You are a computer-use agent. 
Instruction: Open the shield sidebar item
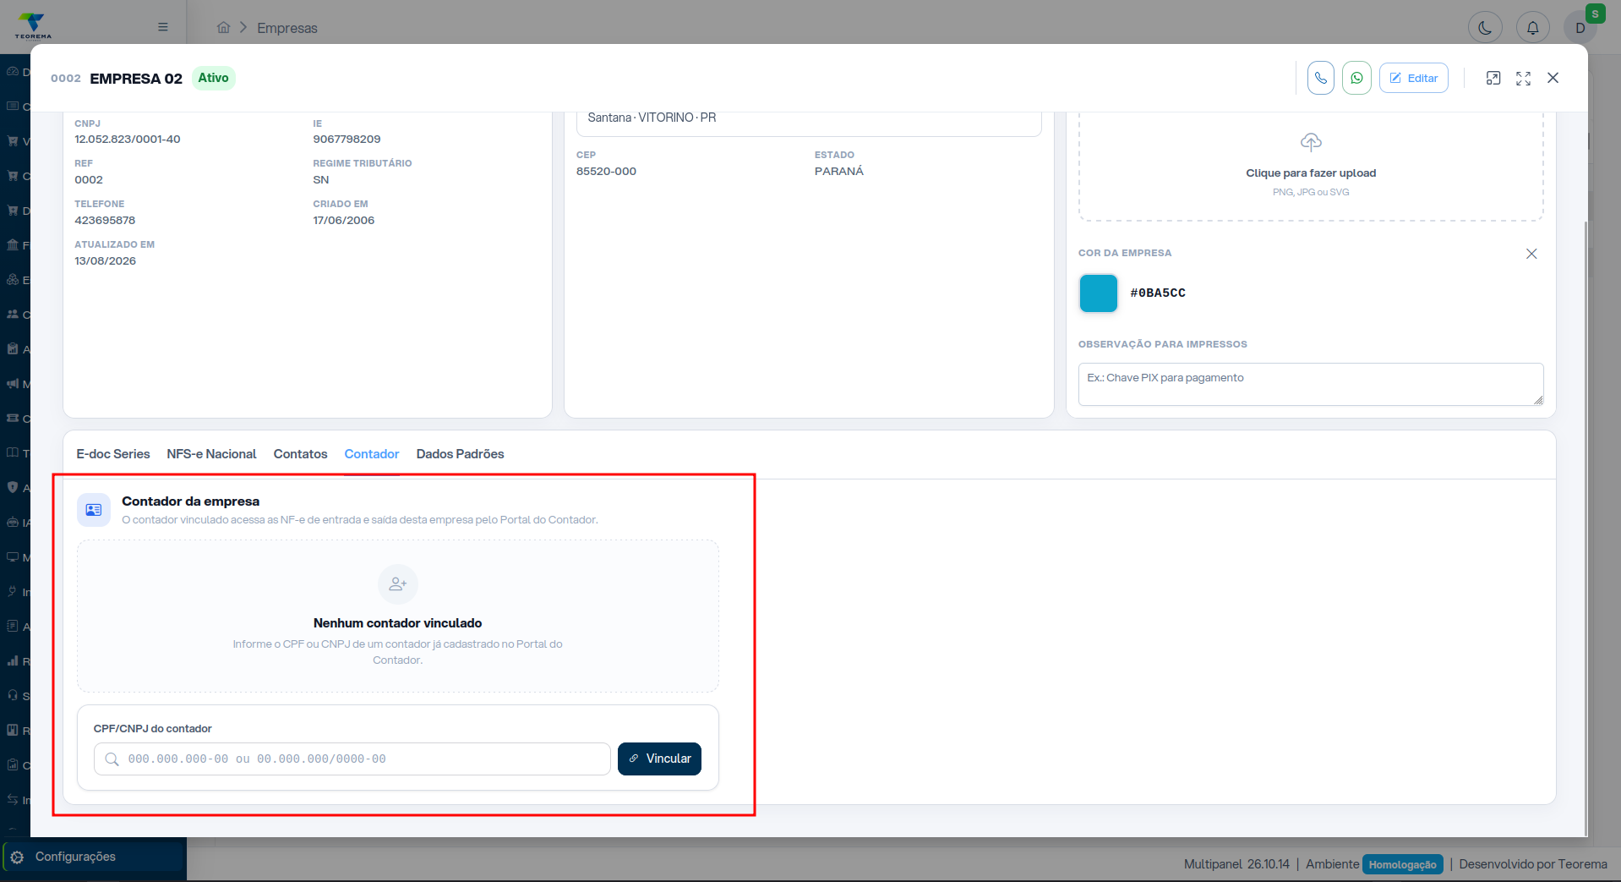13,488
